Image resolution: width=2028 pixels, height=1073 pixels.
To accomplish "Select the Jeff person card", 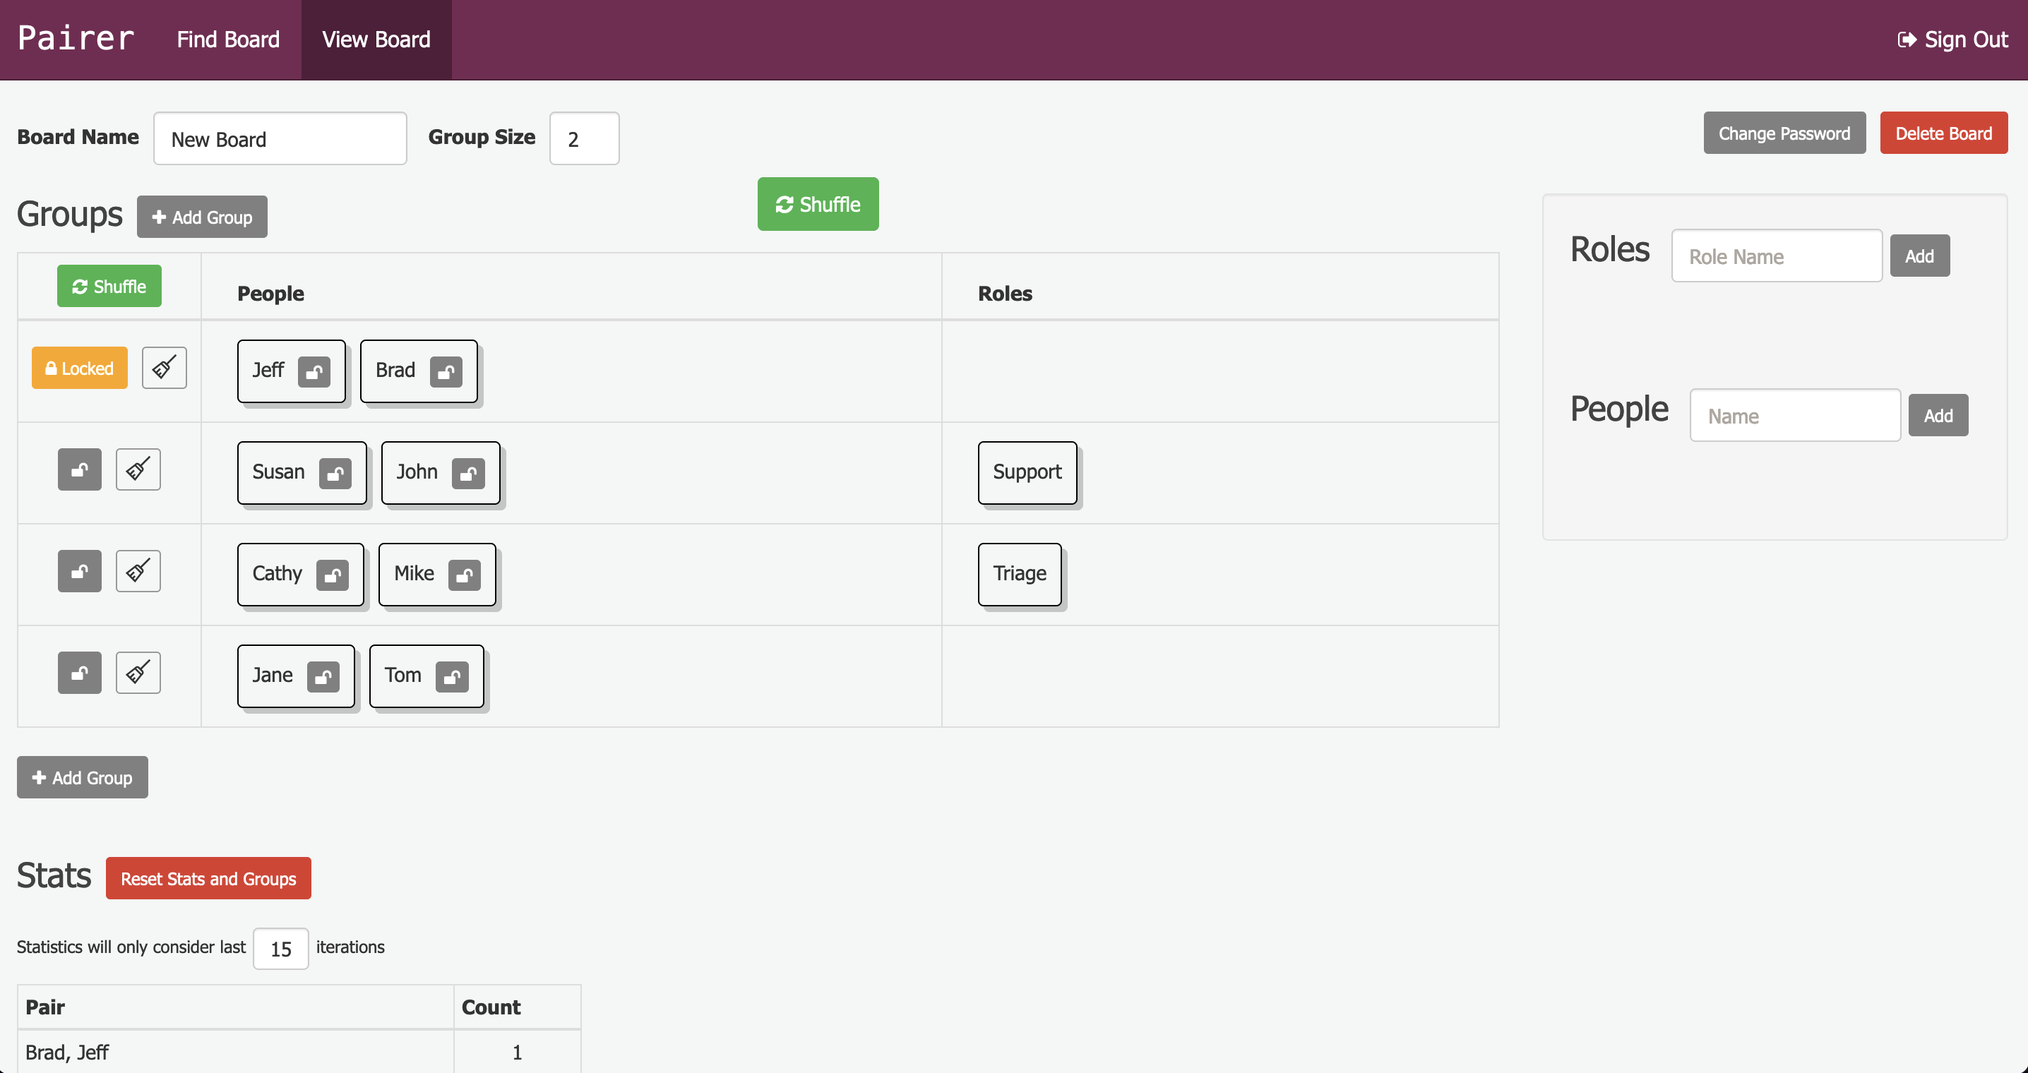I will [292, 371].
